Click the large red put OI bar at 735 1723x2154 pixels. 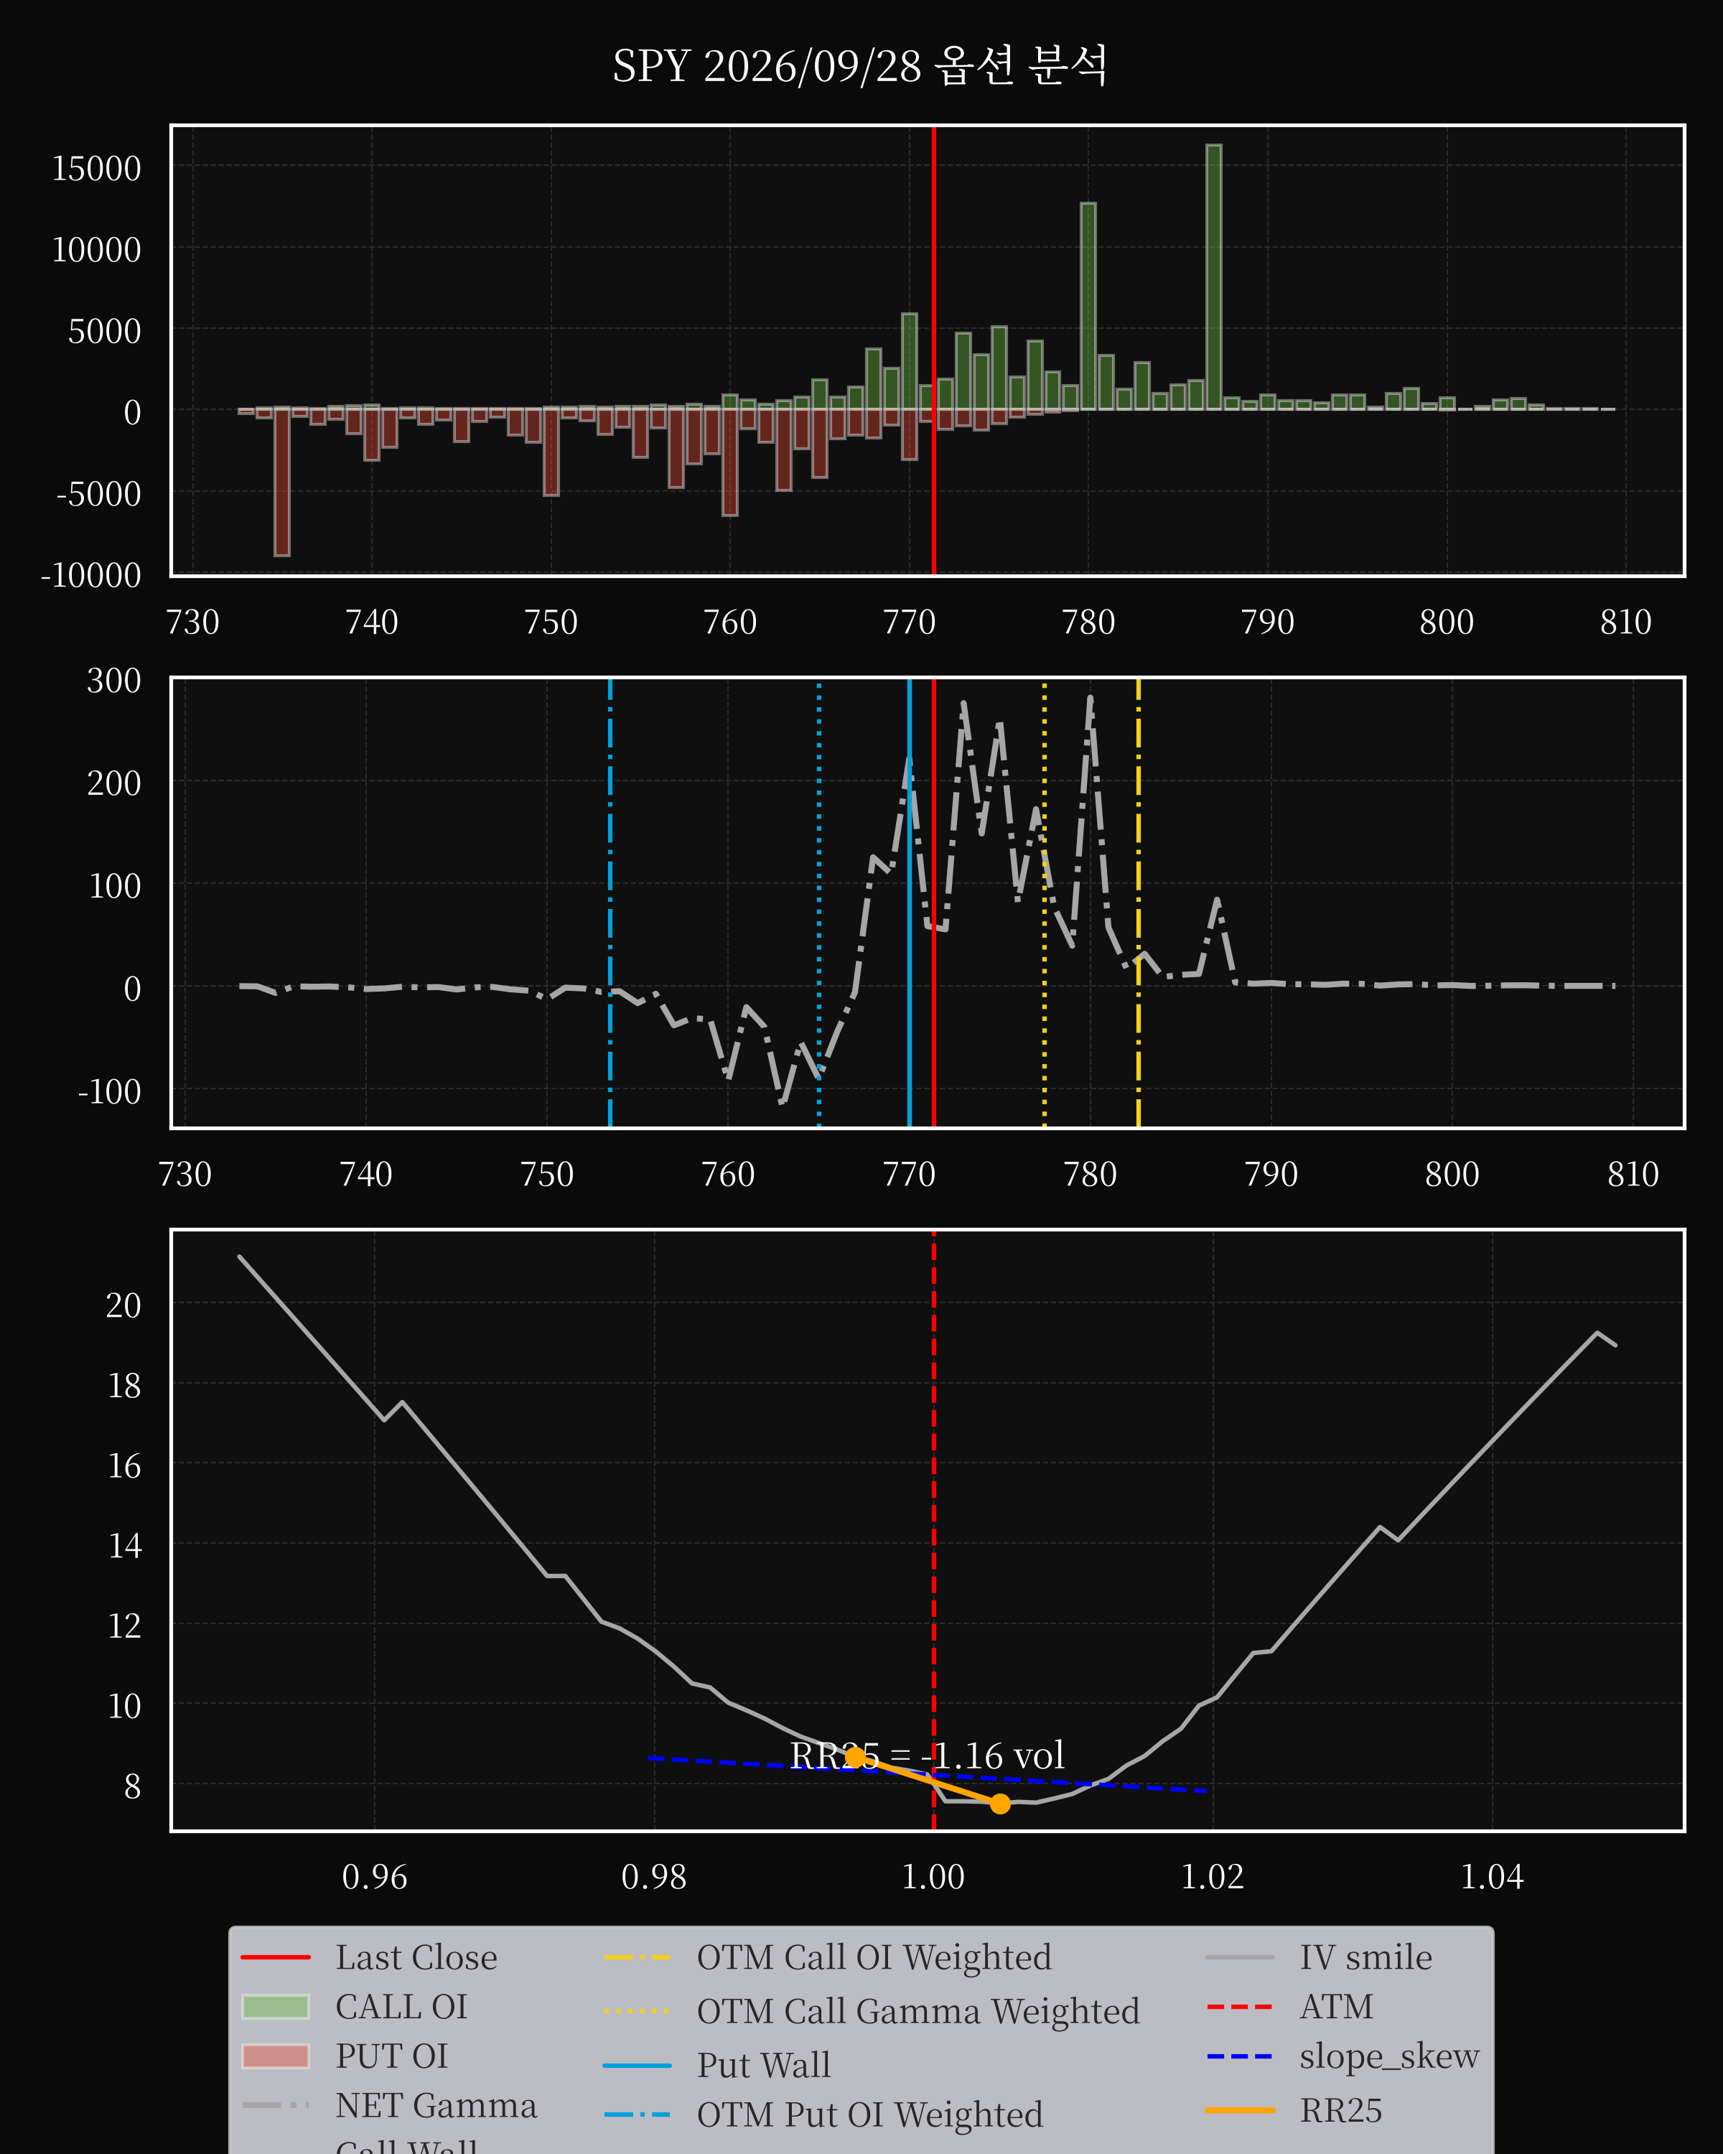[x=281, y=482]
